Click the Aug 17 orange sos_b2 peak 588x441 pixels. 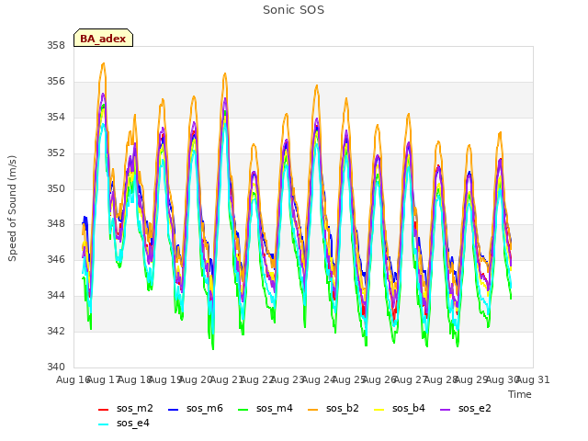[x=103, y=63]
